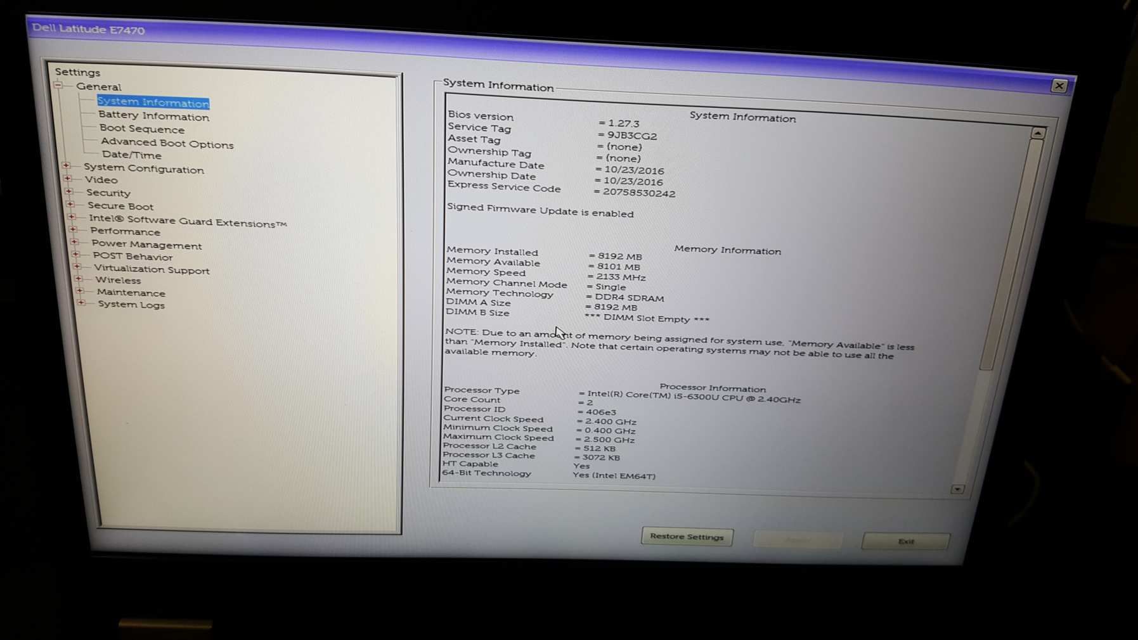Select the Performance category label
This screenshot has width=1138, height=640.
pos(125,232)
